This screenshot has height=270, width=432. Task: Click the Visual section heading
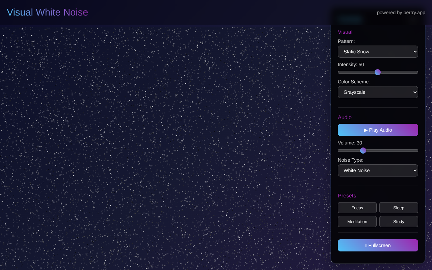pyautogui.click(x=345, y=32)
